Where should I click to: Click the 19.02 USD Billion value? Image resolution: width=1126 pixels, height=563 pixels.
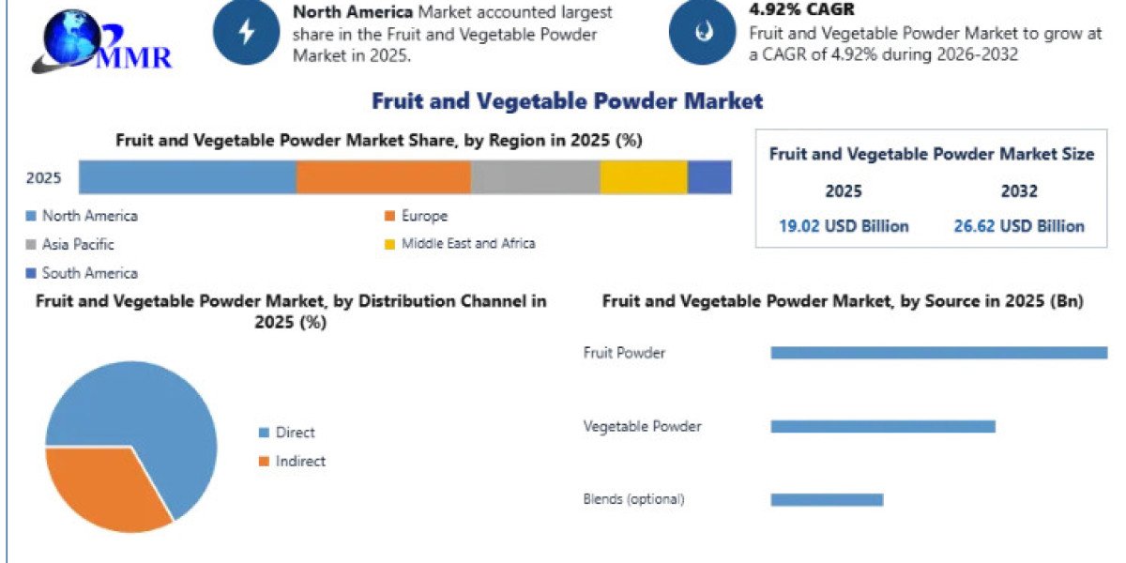(x=844, y=226)
